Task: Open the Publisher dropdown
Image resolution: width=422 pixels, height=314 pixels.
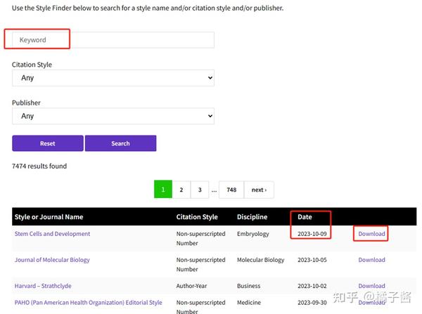Action: pos(113,116)
